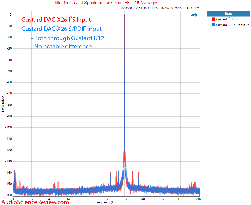Click the -150 level axis tick label
Image resolution: width=251 pixels, height=205 pixels.
[x=8, y=184]
